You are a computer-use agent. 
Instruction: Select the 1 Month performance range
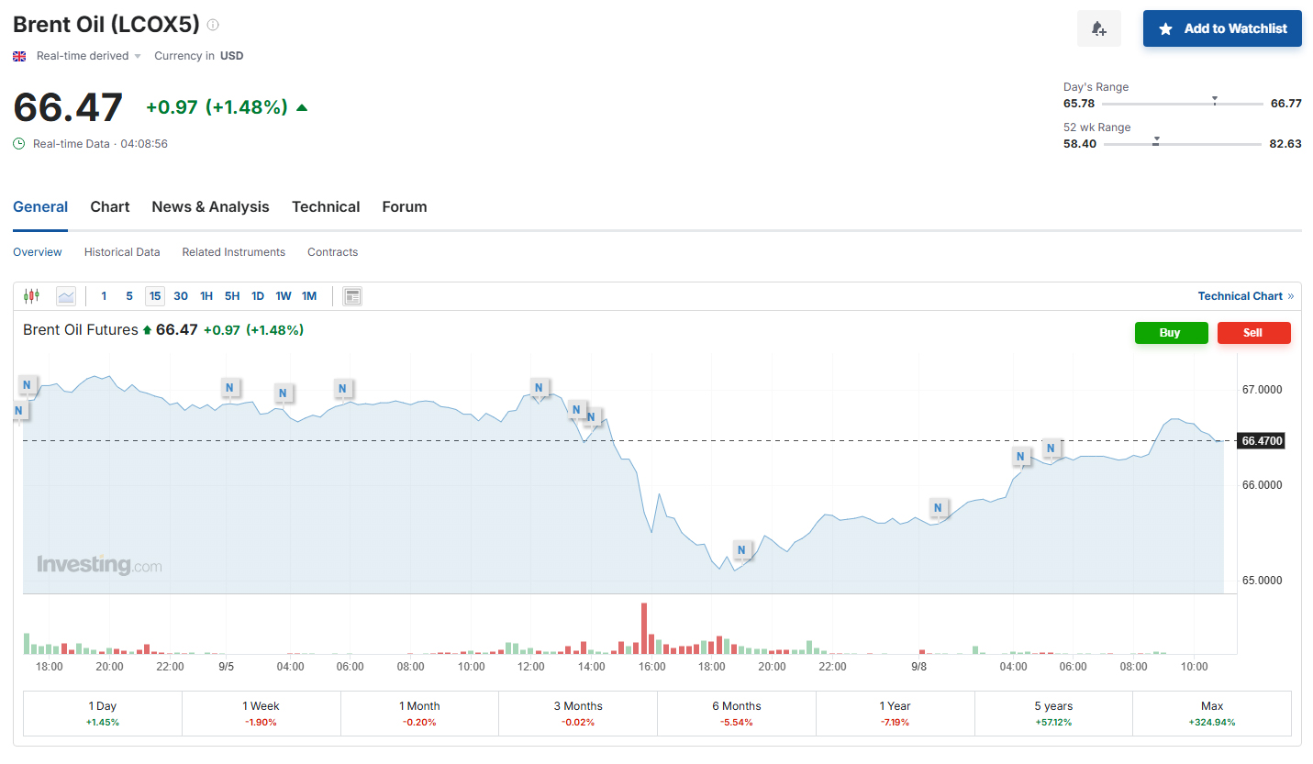point(419,713)
